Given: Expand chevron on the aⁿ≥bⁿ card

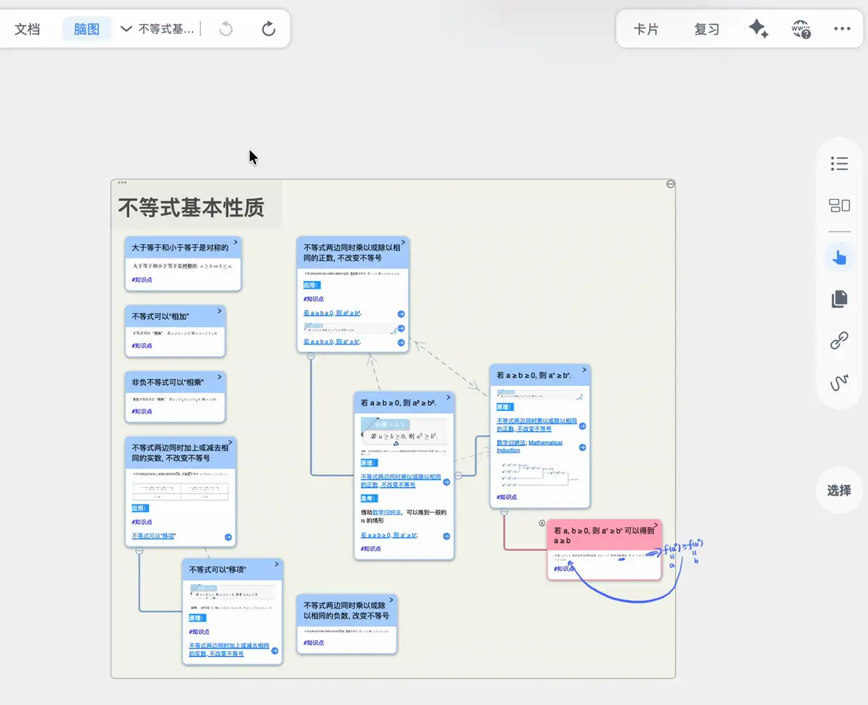Looking at the screenshot, I should [584, 369].
